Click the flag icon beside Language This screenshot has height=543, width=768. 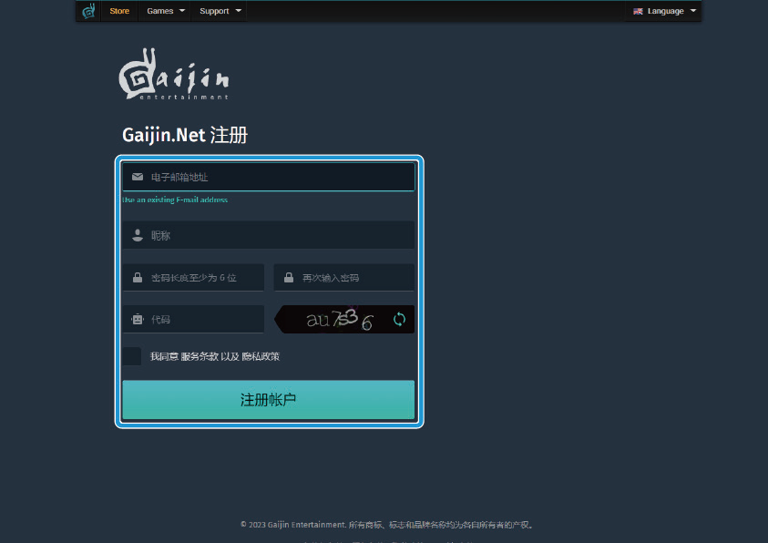tap(638, 11)
